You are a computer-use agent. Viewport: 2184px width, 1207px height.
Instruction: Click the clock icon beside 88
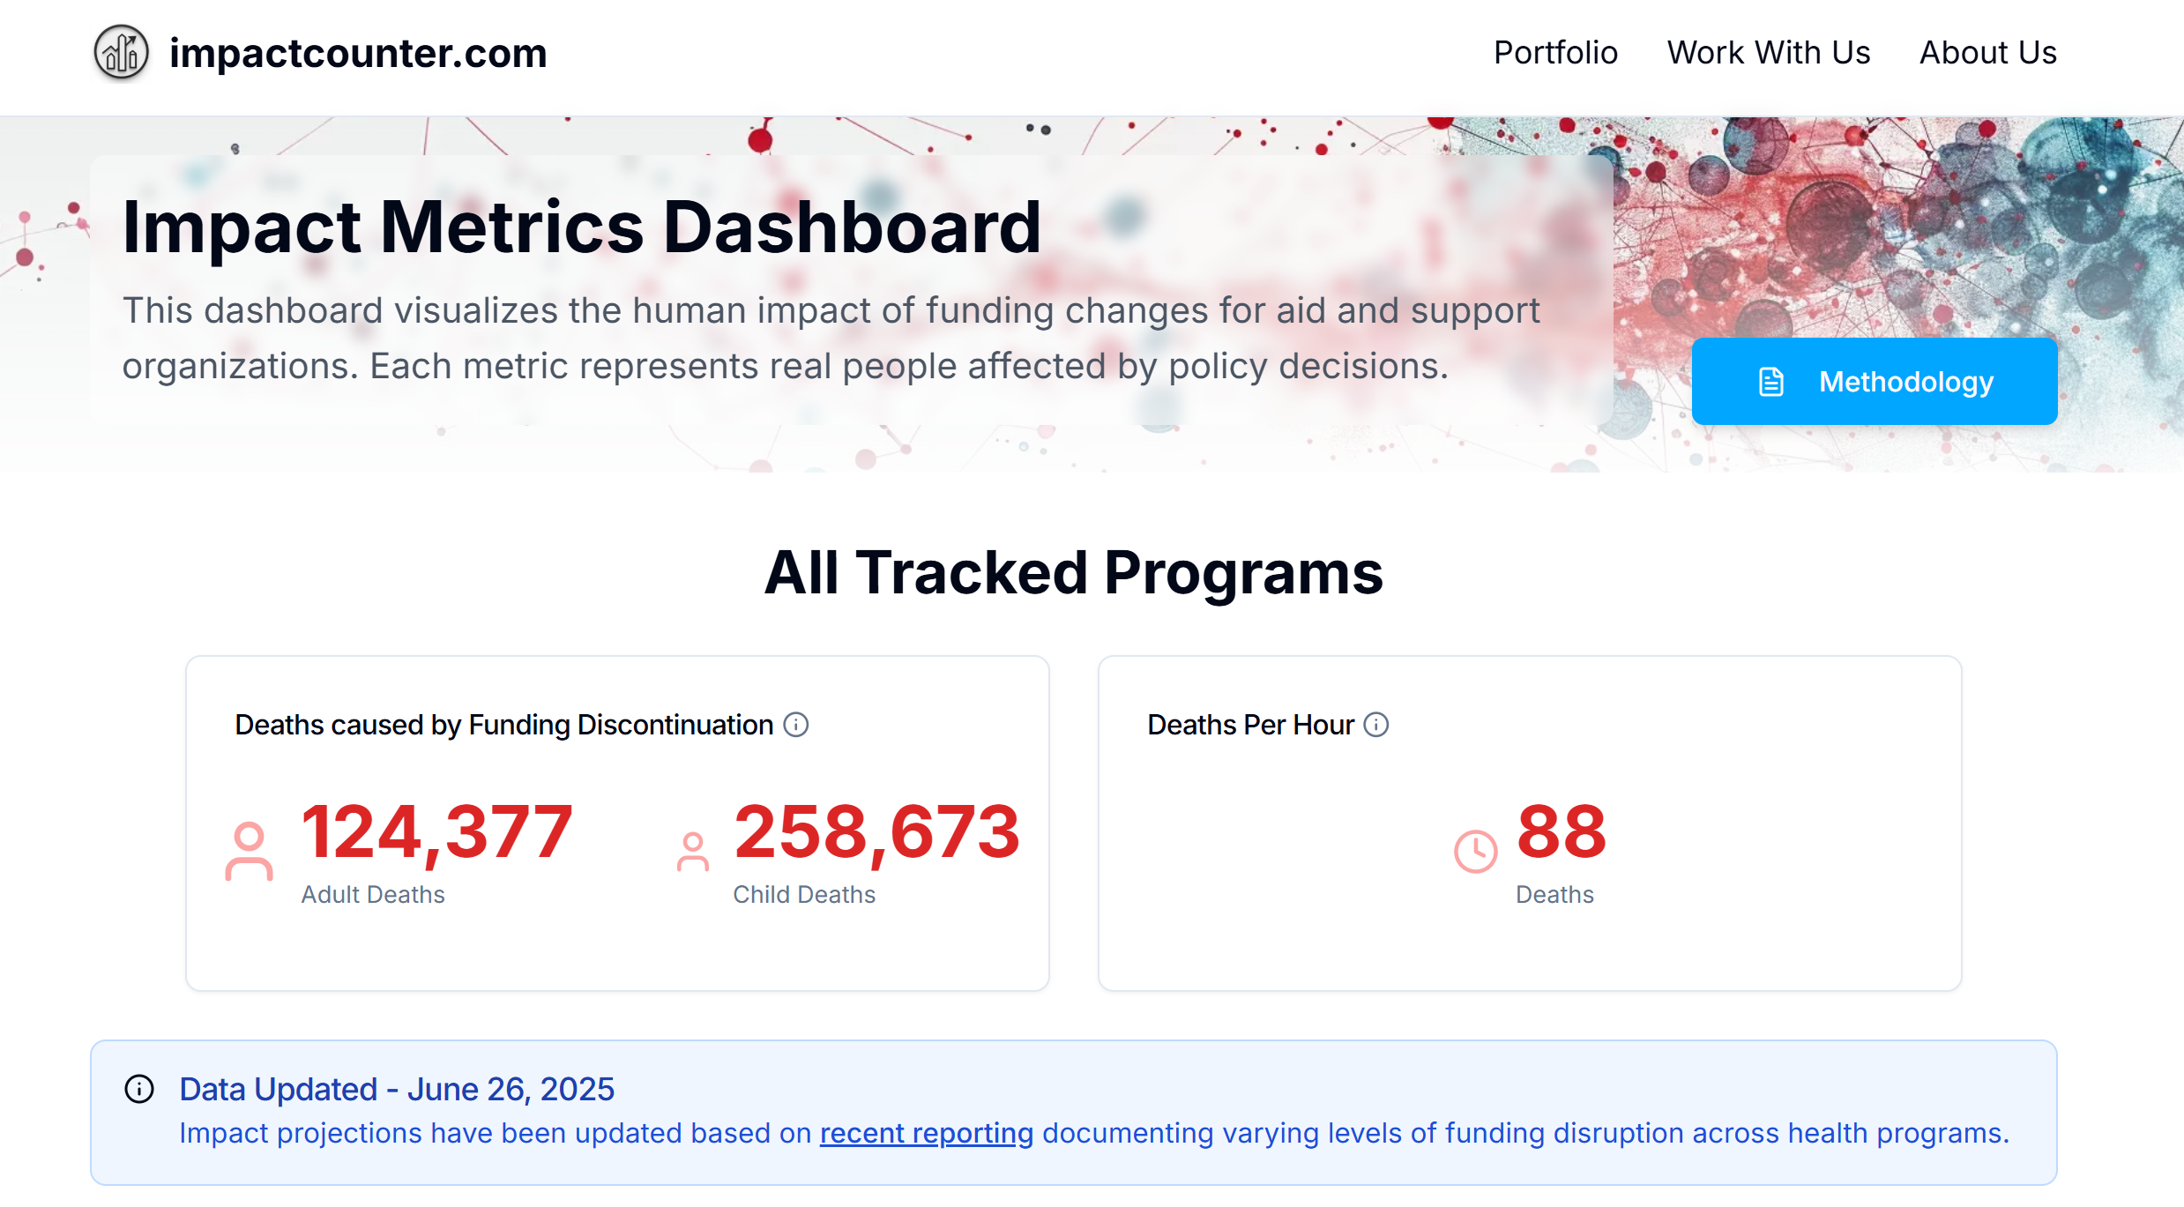point(1475,852)
